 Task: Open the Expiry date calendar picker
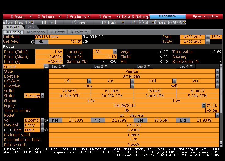point(204,106)
